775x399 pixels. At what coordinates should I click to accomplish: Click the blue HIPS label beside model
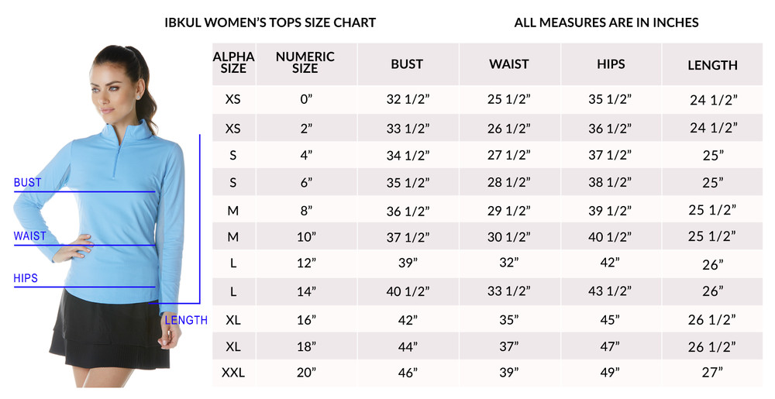26,278
